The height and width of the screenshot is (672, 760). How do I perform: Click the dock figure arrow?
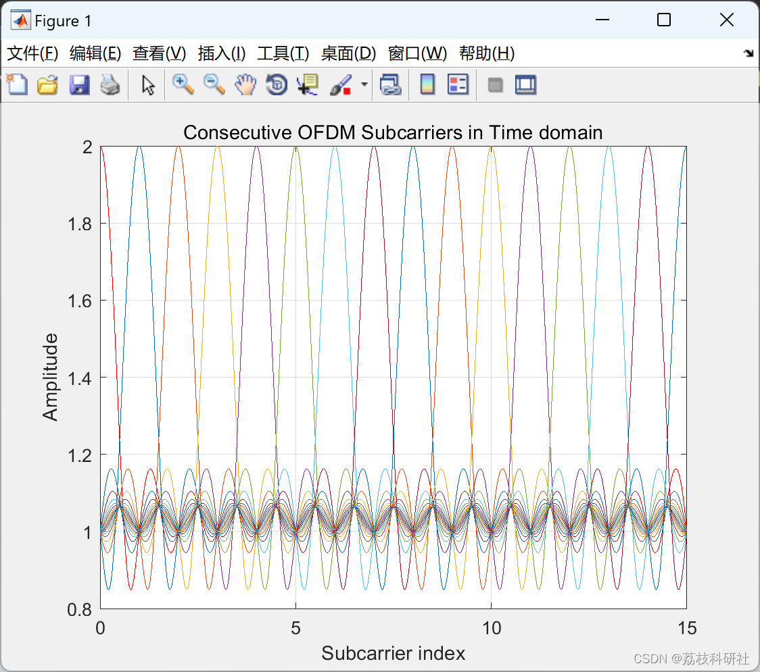[x=748, y=52]
